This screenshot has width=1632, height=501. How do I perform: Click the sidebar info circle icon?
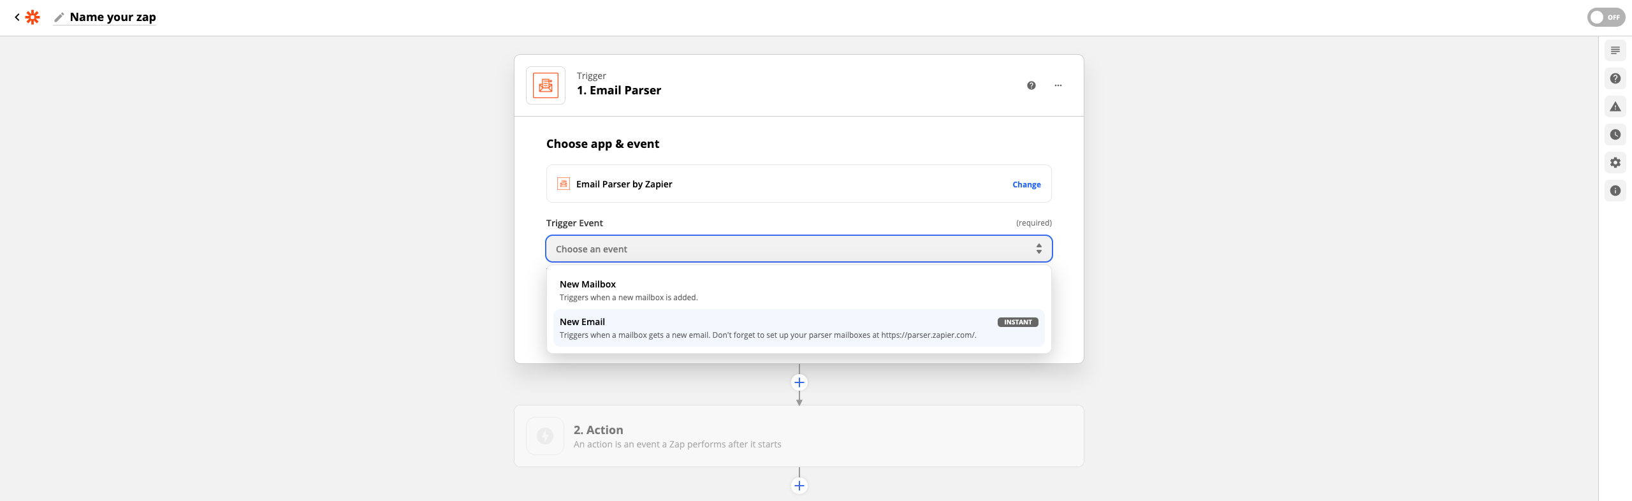[x=1615, y=191]
